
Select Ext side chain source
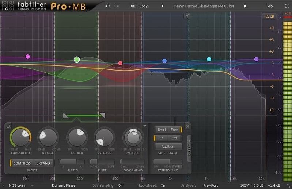[x=174, y=138]
